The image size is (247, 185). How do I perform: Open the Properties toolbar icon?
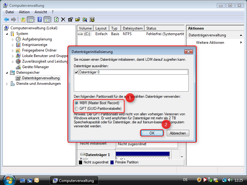coord(70,20)
